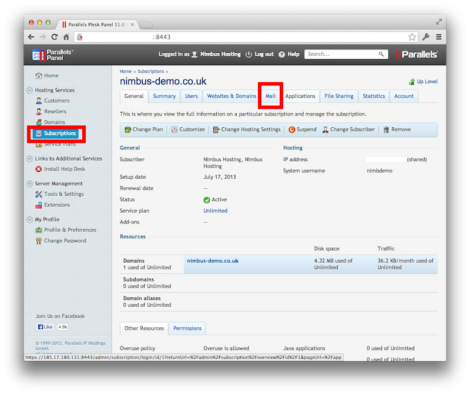Click the Facebook Like button

[45, 327]
